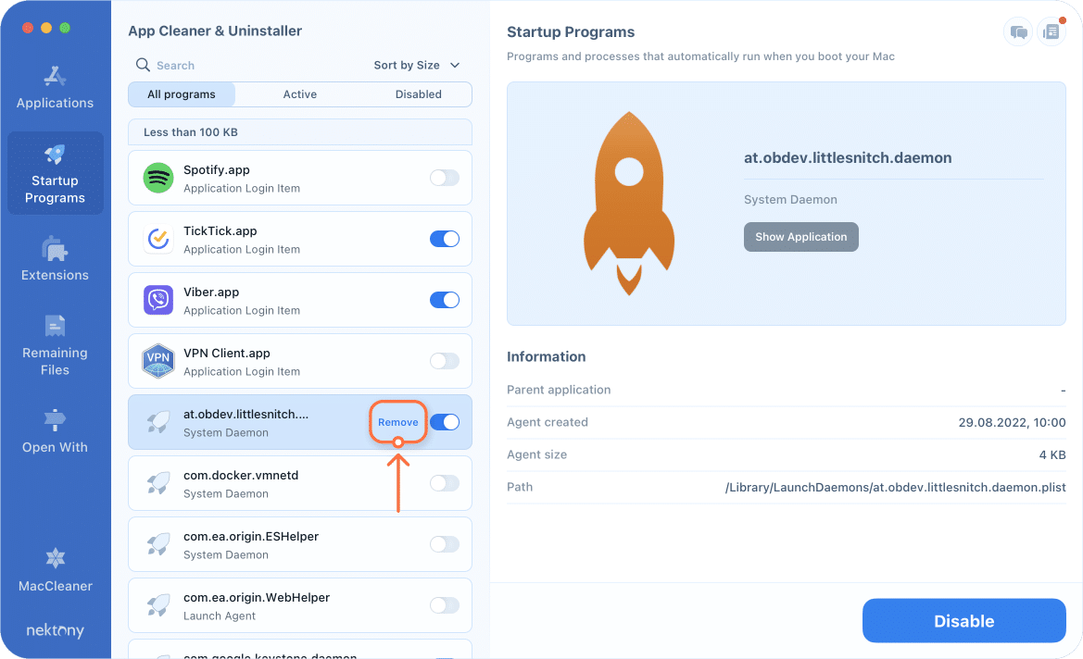Viewport: 1083px width, 659px height.
Task: Click the Less than 100 KB header
Action: 300,132
